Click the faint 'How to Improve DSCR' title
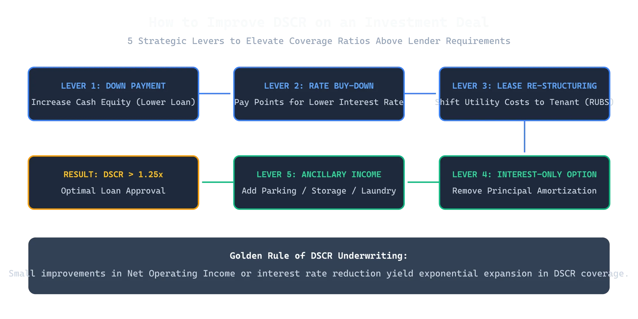This screenshot has width=638, height=319. 319,22
